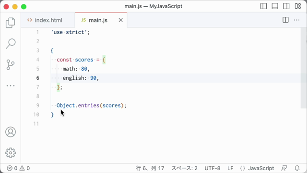
Task: Place cursor on 'use strict' text
Action: click(69, 32)
